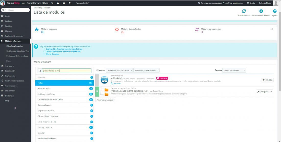
Task: Expand the arrow next to Configurar button
Action: [271, 92]
